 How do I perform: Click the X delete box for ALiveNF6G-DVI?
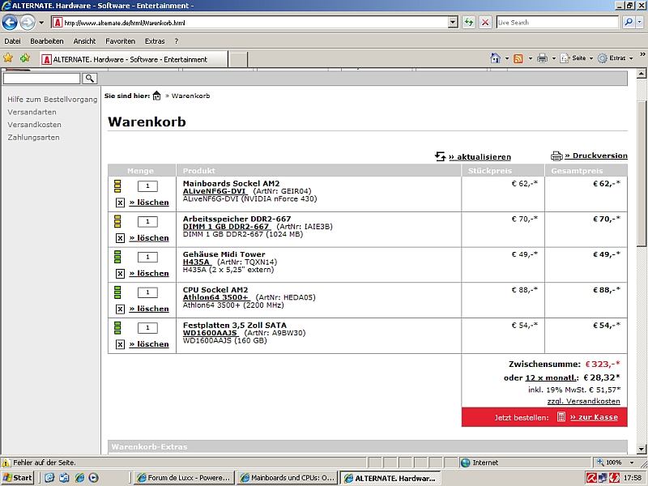pos(120,202)
